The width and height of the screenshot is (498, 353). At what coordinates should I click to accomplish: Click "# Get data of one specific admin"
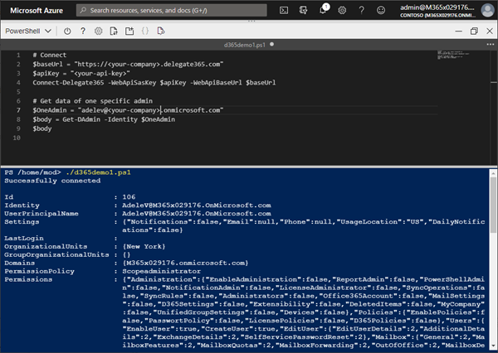click(x=93, y=101)
